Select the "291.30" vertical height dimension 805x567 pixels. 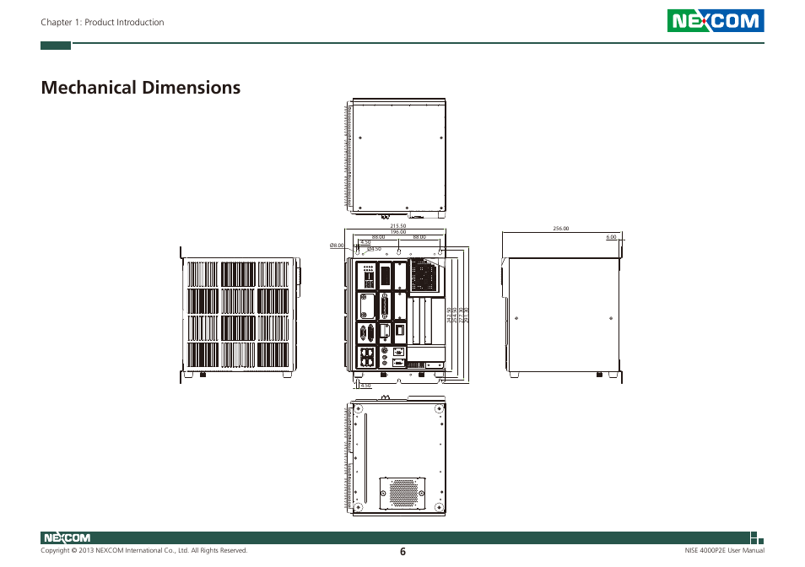(467, 315)
